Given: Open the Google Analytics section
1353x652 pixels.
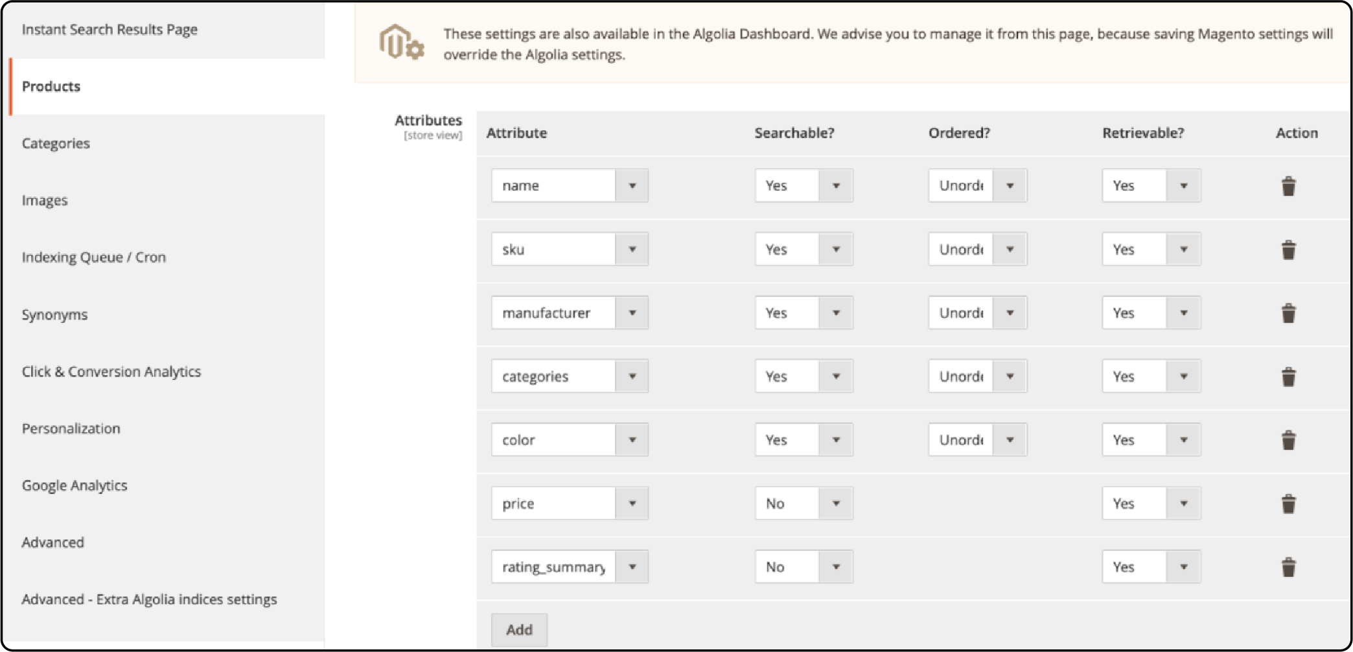Looking at the screenshot, I should pyautogui.click(x=167, y=486).
